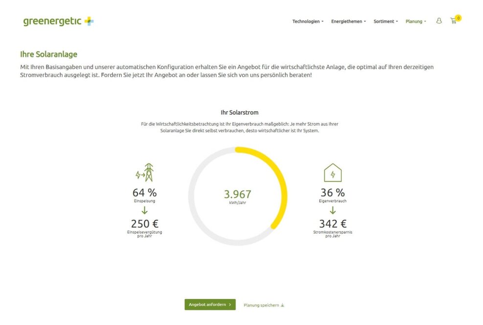Click the house Eigenverbrauch icon
Image resolution: width=483 pixels, height=325 pixels.
coord(333,172)
